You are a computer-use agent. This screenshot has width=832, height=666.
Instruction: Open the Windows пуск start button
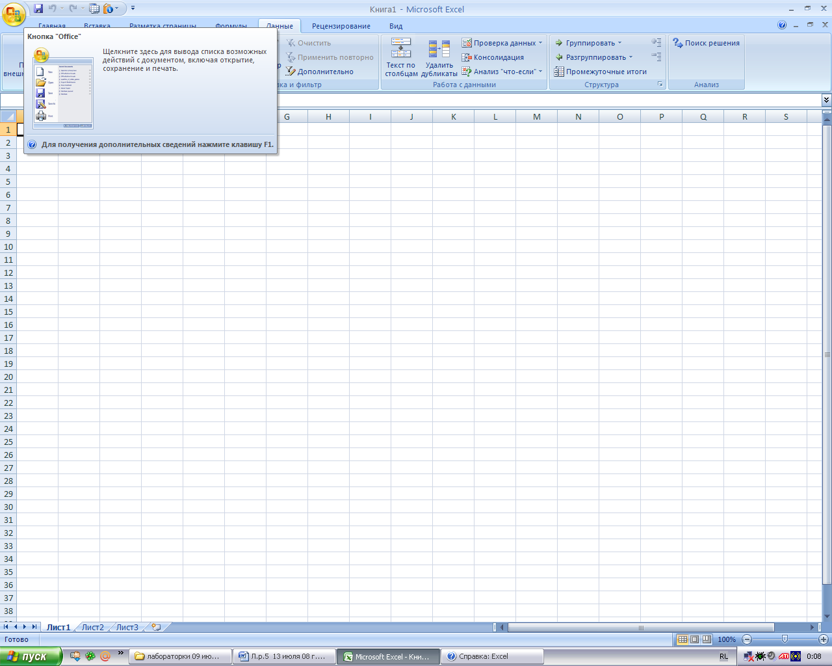31,656
